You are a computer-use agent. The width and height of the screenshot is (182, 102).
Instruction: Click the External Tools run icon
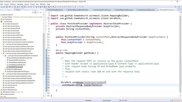click(x=49, y=7)
